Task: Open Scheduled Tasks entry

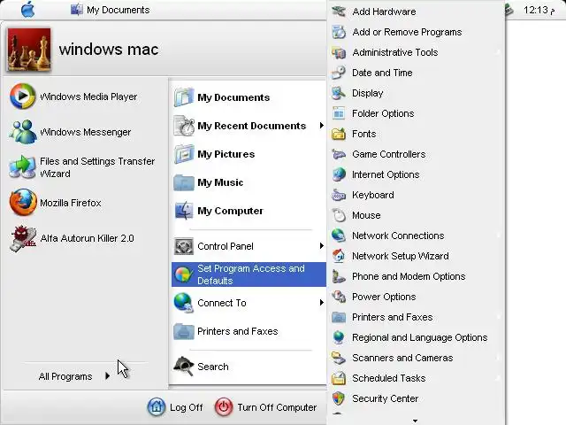Action: [416, 378]
